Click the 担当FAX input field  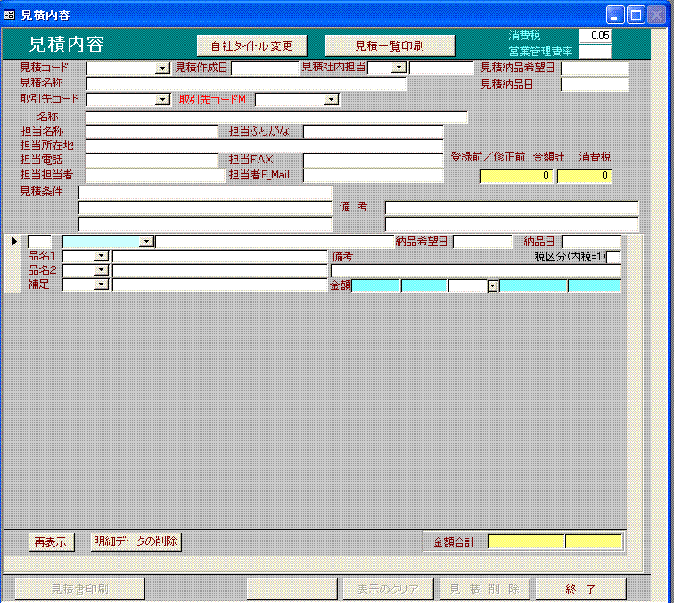(373, 161)
